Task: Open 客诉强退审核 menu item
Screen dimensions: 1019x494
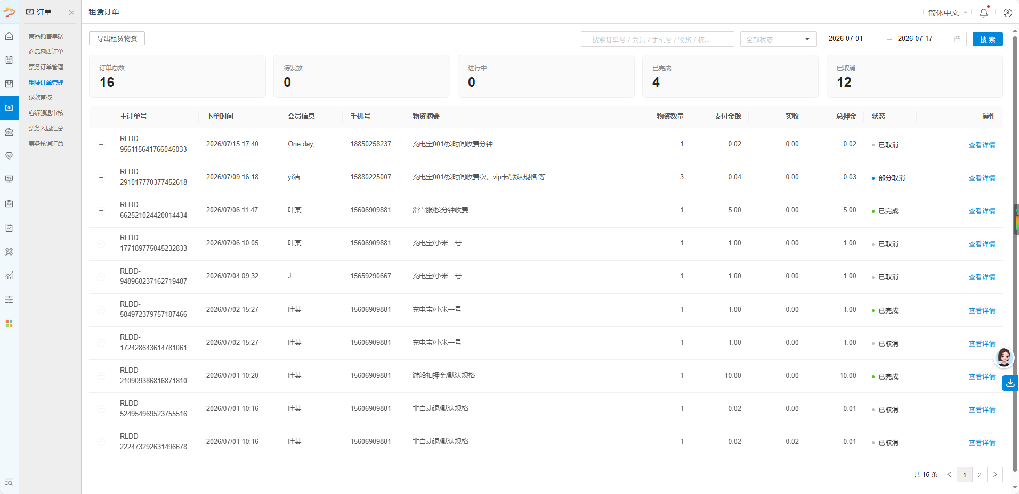Action: pos(46,113)
